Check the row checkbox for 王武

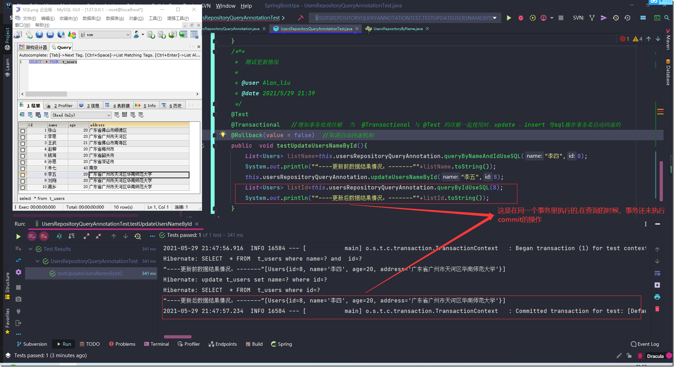point(23,143)
